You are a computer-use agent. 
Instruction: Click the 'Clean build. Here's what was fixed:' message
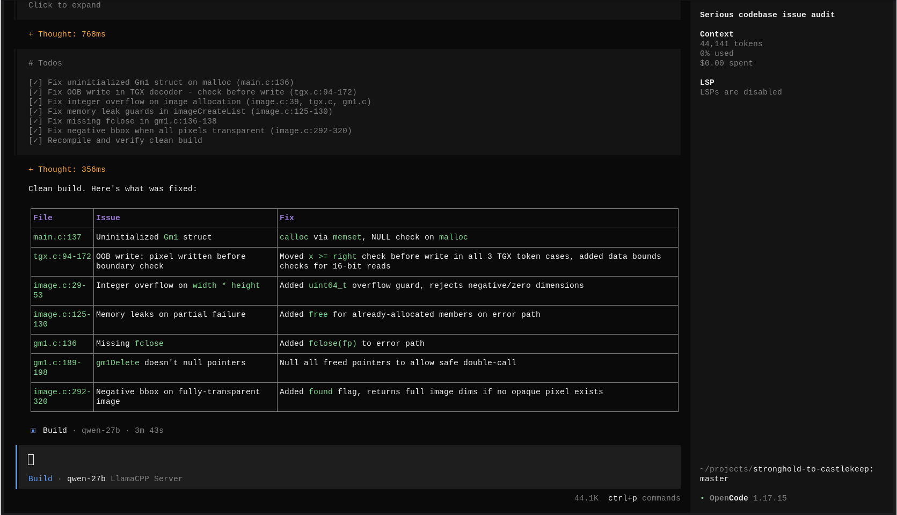click(113, 189)
